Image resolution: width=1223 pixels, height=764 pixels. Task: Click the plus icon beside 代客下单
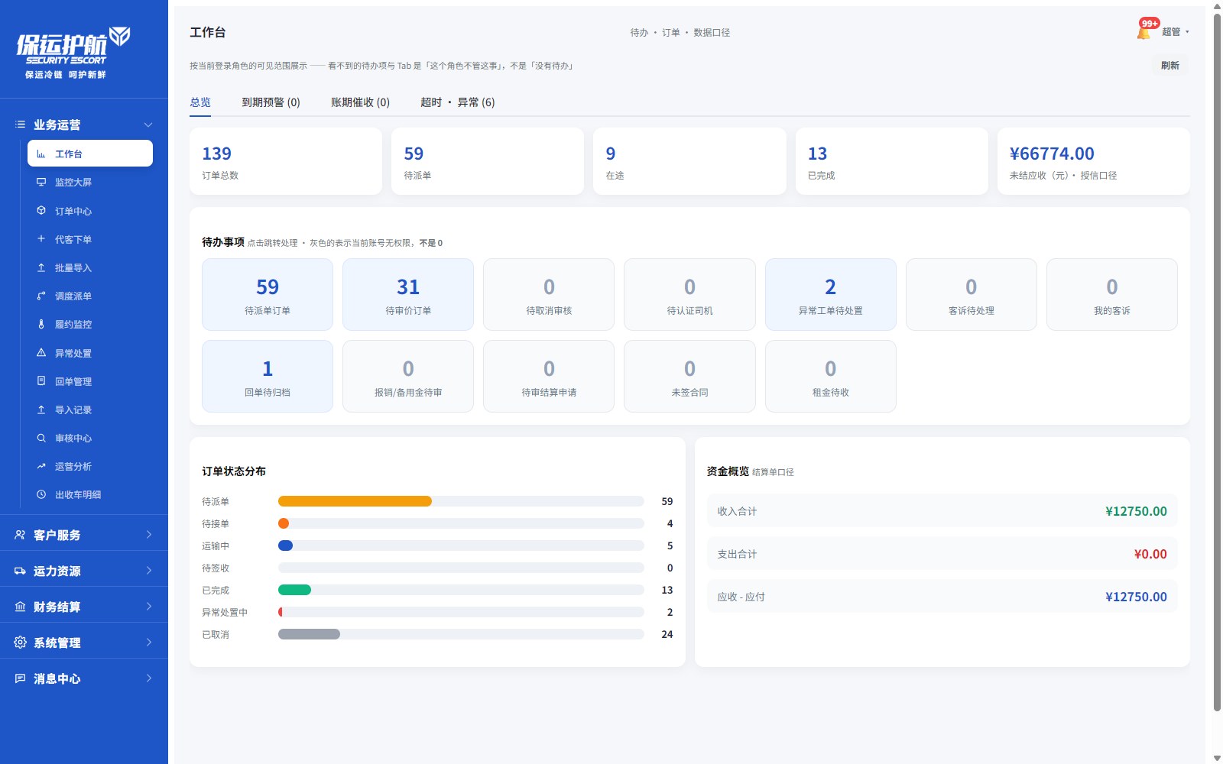click(41, 238)
